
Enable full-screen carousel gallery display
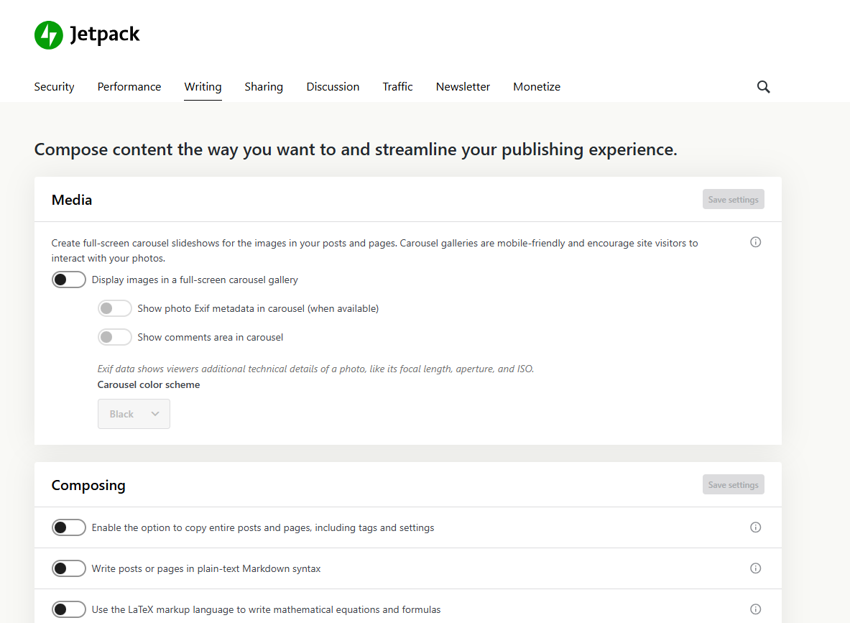coord(68,279)
